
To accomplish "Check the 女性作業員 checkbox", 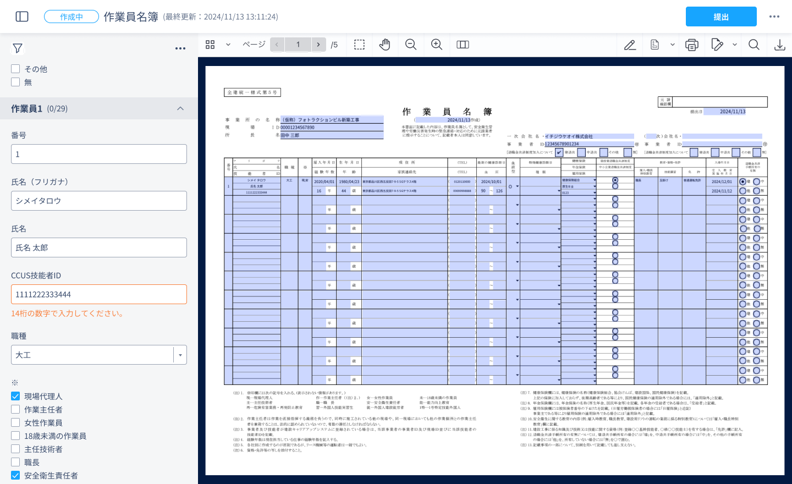I will 15,422.
